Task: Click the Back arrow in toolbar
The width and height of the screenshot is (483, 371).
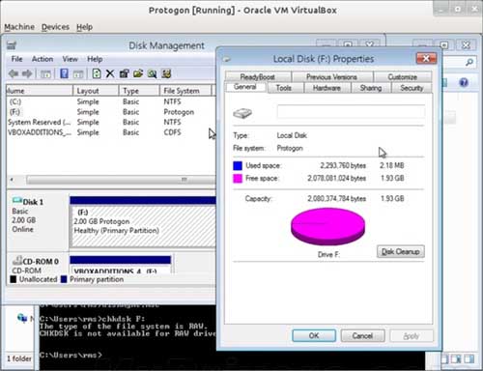Action: [x=14, y=73]
